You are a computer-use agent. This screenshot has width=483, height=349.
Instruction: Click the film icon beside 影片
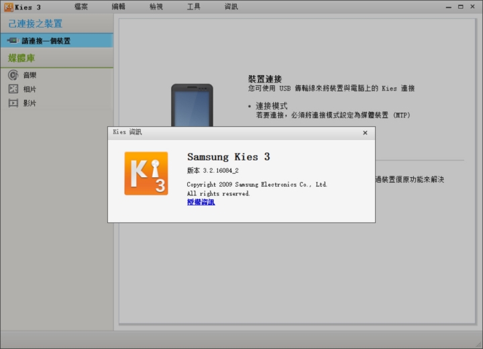pos(13,103)
